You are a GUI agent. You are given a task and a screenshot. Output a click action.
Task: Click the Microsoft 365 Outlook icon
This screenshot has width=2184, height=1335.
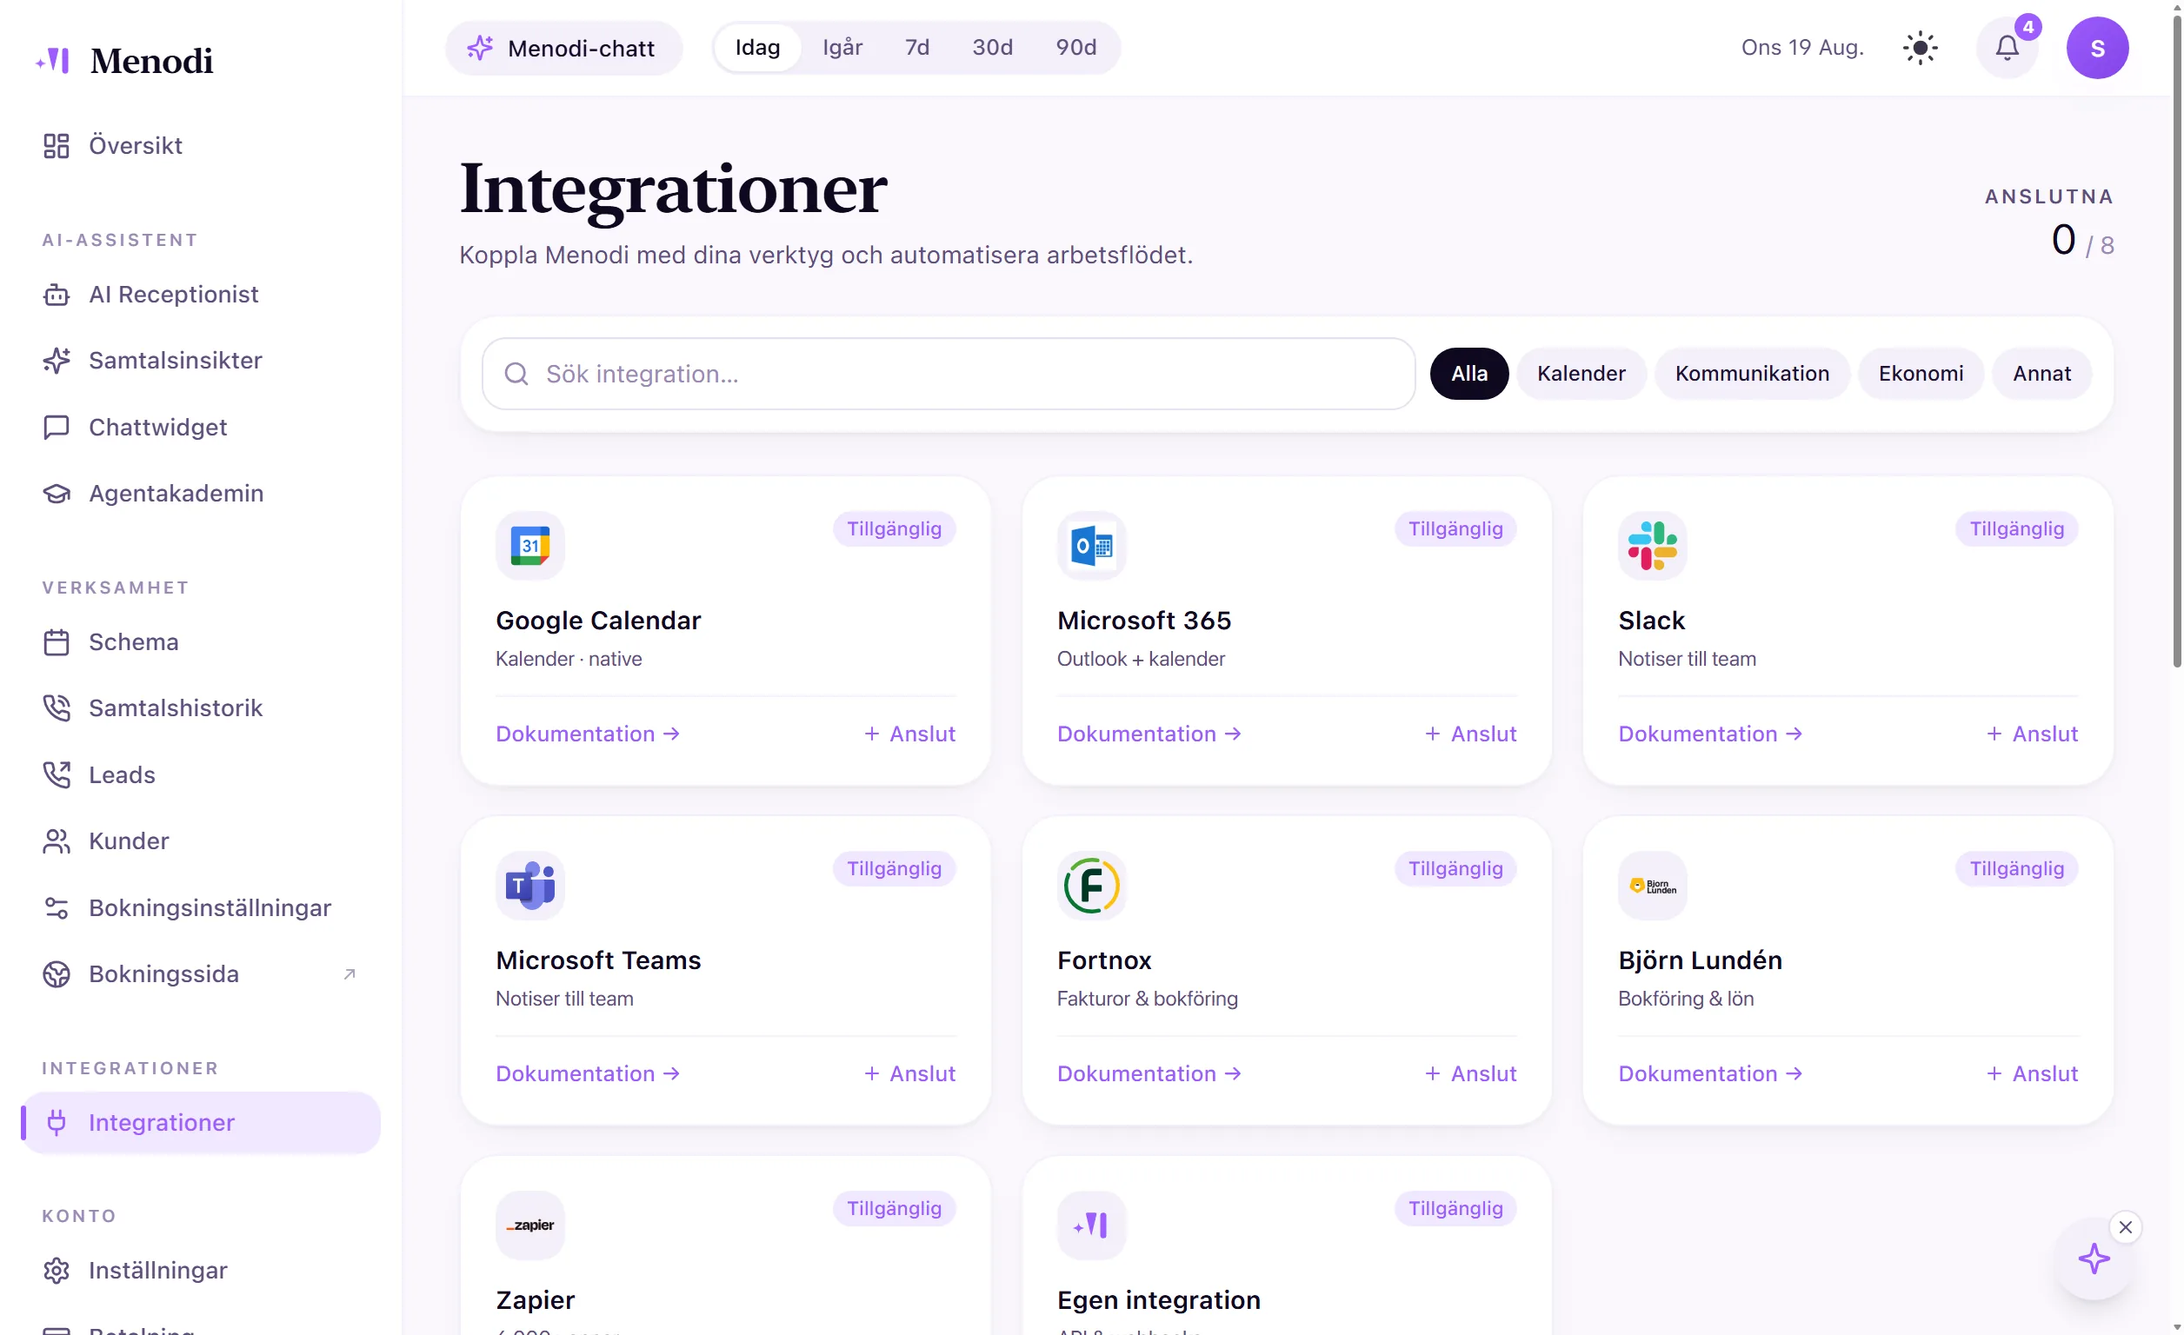tap(1091, 546)
